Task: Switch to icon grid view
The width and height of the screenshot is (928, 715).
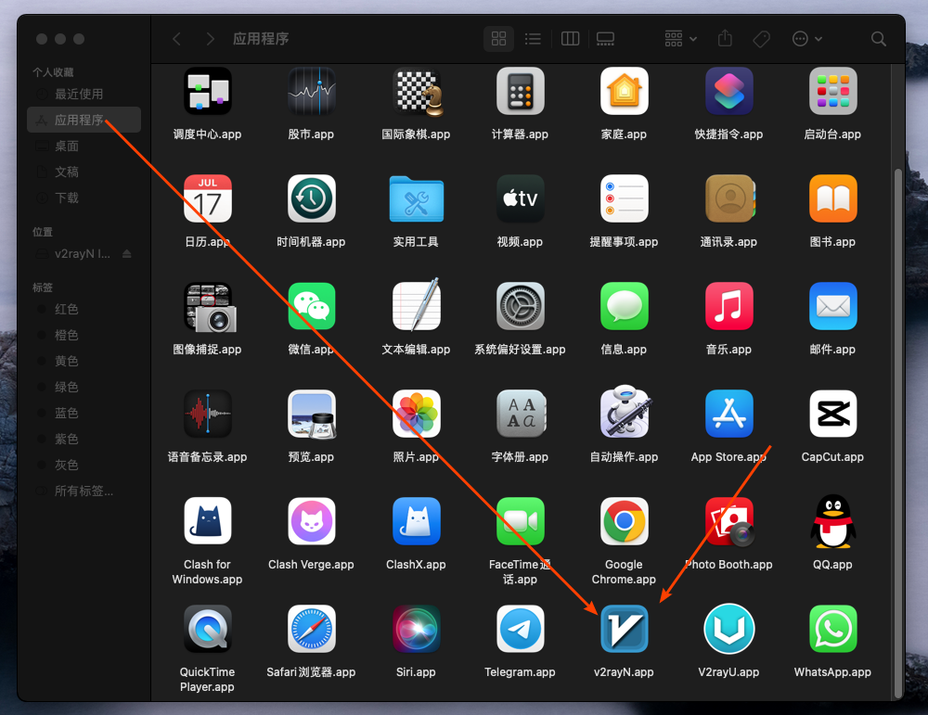Action: point(498,38)
